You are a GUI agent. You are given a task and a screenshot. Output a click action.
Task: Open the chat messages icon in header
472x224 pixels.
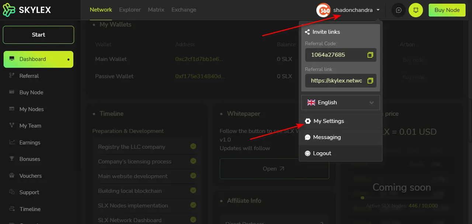pos(399,10)
